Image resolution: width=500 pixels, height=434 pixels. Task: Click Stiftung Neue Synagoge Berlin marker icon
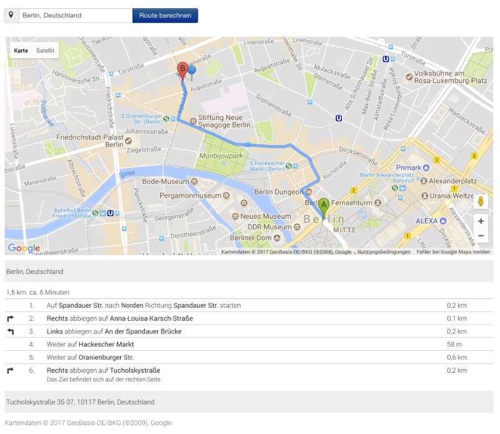coord(193,121)
